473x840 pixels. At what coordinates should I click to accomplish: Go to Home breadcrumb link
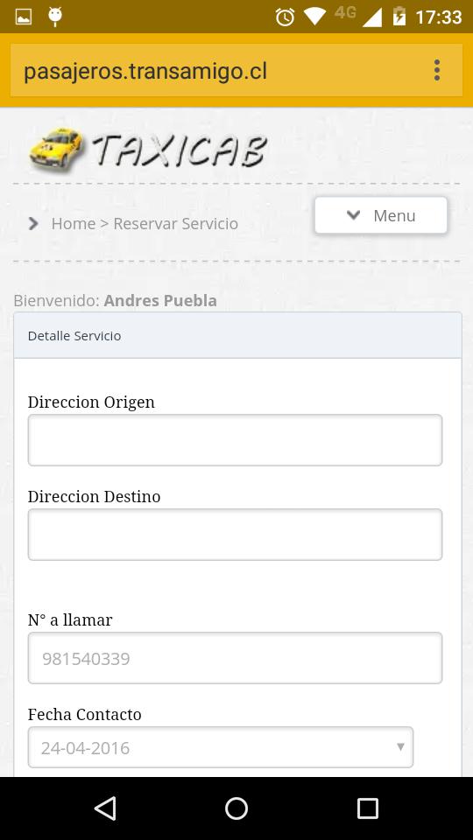(x=74, y=223)
